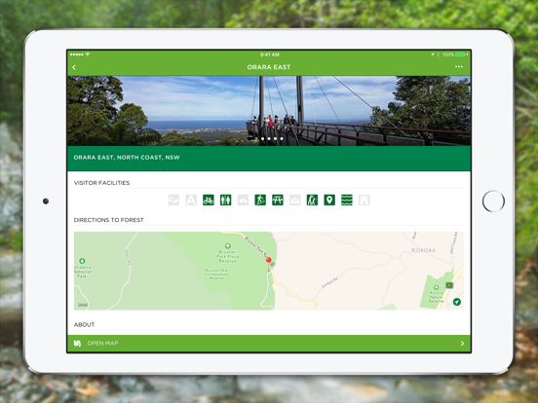Tap the greyed-out tower facility icon
538x403 pixels.
365,200
